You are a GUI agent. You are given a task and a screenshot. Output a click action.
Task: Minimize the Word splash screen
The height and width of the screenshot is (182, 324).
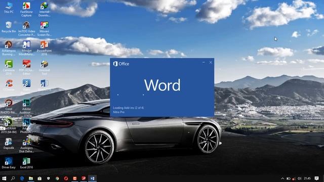click(204, 62)
